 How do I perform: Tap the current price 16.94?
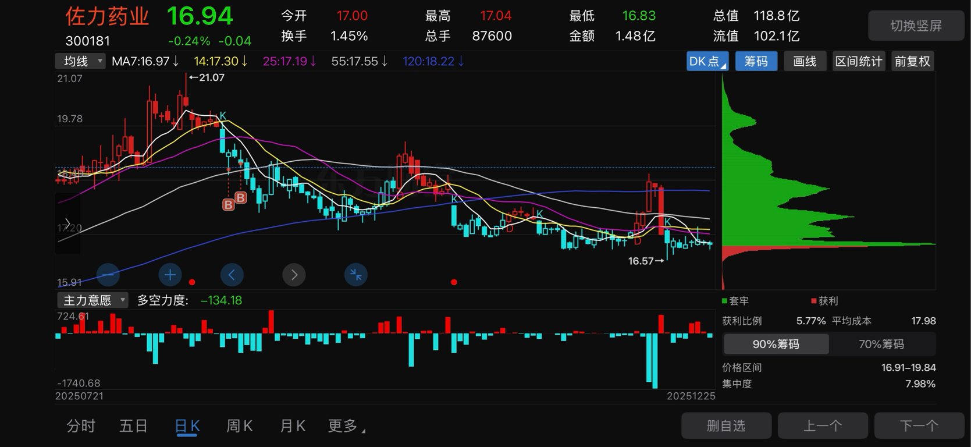click(x=200, y=16)
